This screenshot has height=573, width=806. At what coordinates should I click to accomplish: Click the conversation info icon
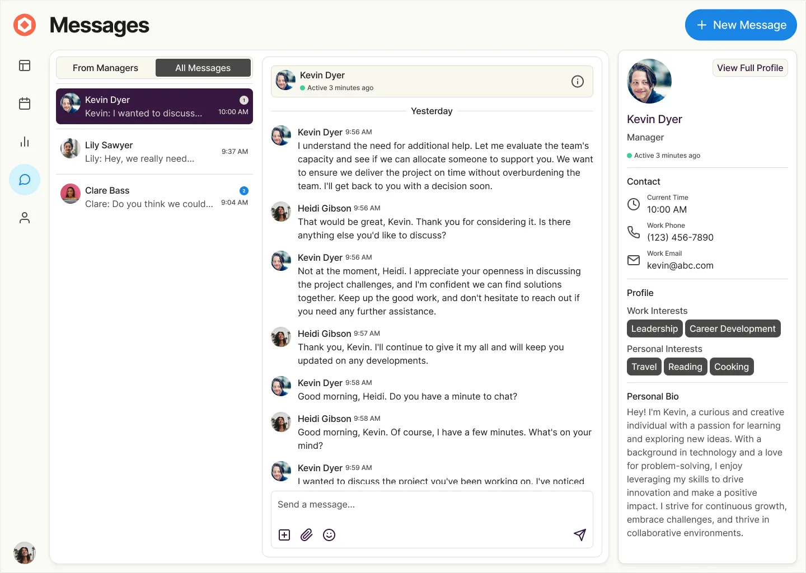[578, 82]
